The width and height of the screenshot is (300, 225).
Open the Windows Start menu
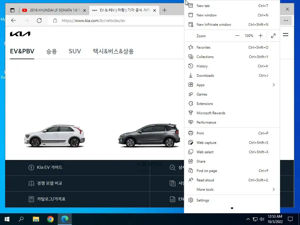[7, 219]
